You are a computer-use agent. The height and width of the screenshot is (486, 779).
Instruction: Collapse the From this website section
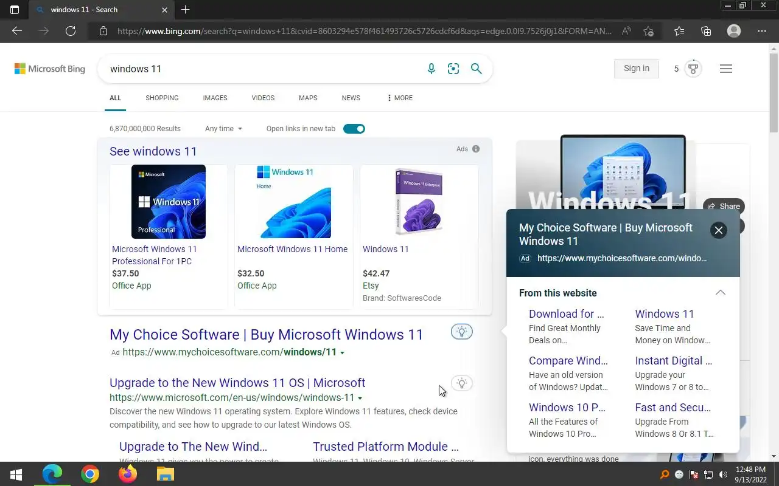tap(721, 293)
